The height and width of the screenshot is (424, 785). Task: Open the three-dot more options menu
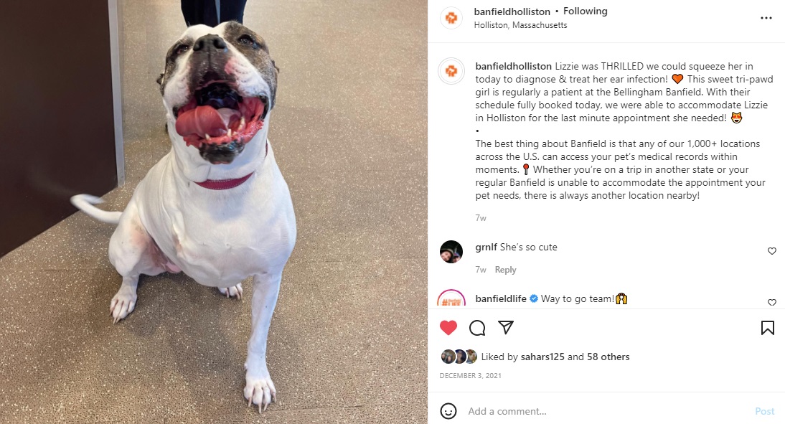coord(766,18)
